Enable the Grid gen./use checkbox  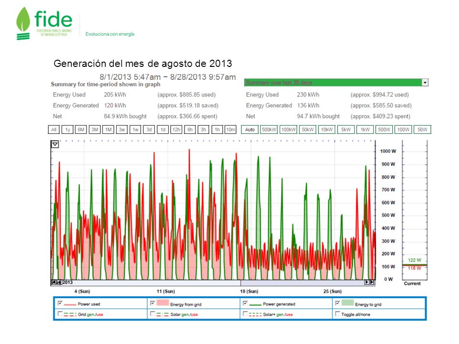tap(60, 313)
